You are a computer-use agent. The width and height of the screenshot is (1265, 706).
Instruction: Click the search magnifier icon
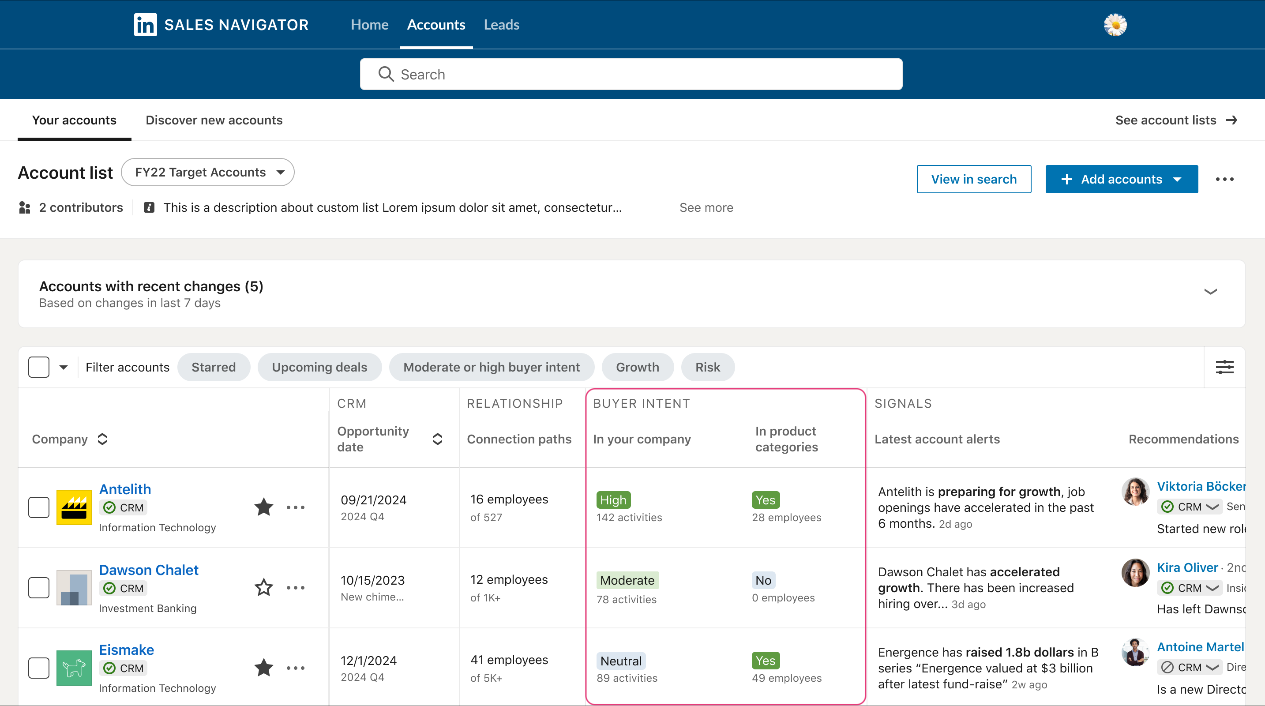tap(386, 74)
